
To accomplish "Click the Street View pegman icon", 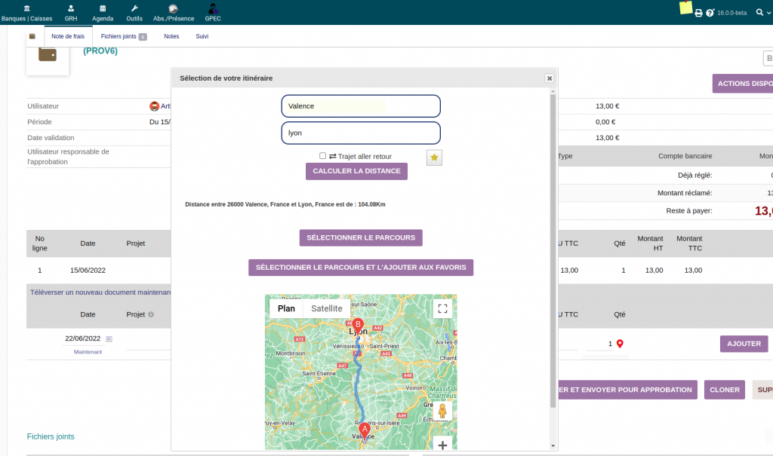I will tap(442, 411).
